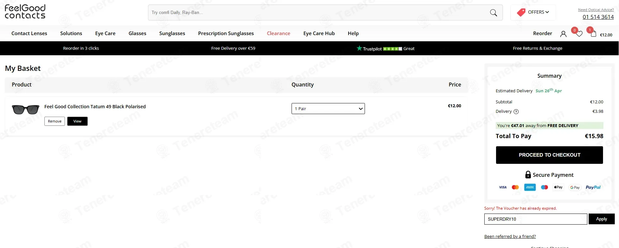The width and height of the screenshot is (619, 248).
Task: Click the basket total €12.00 in header
Action: click(x=606, y=35)
